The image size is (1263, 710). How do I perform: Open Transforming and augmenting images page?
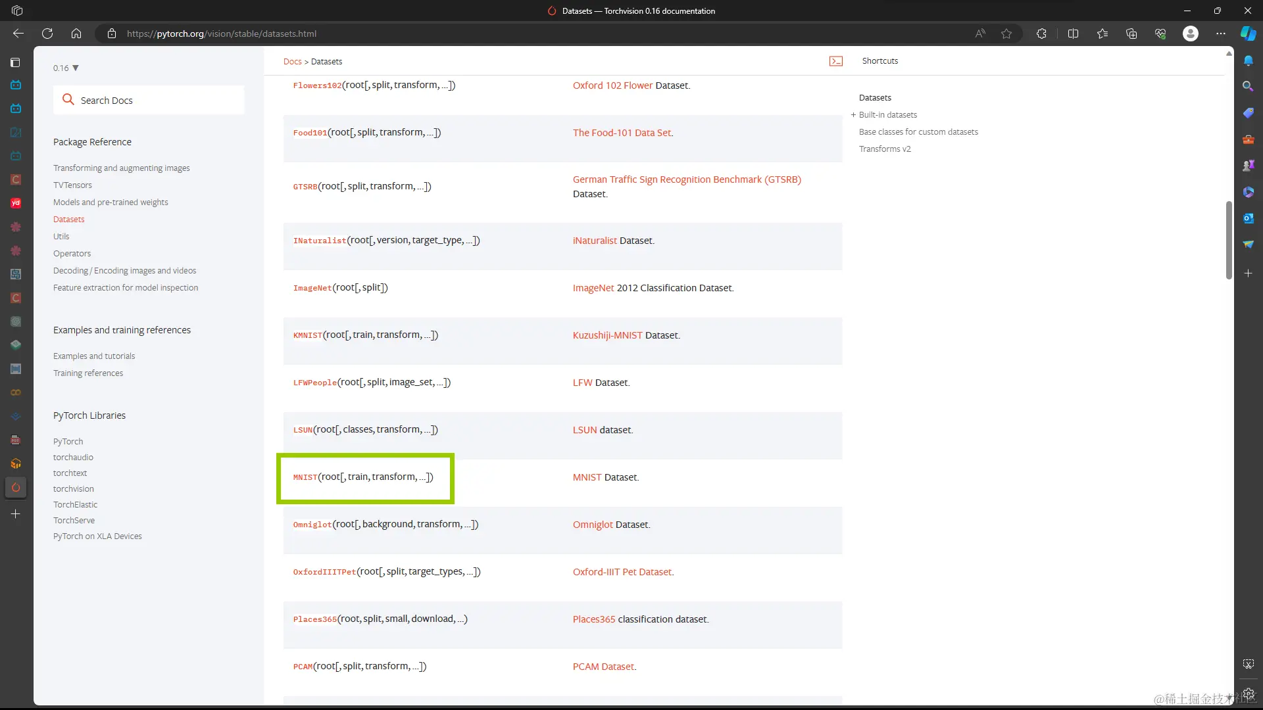point(121,168)
